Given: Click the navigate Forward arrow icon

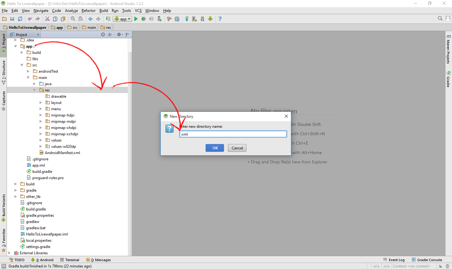Looking at the screenshot, I should point(98,19).
